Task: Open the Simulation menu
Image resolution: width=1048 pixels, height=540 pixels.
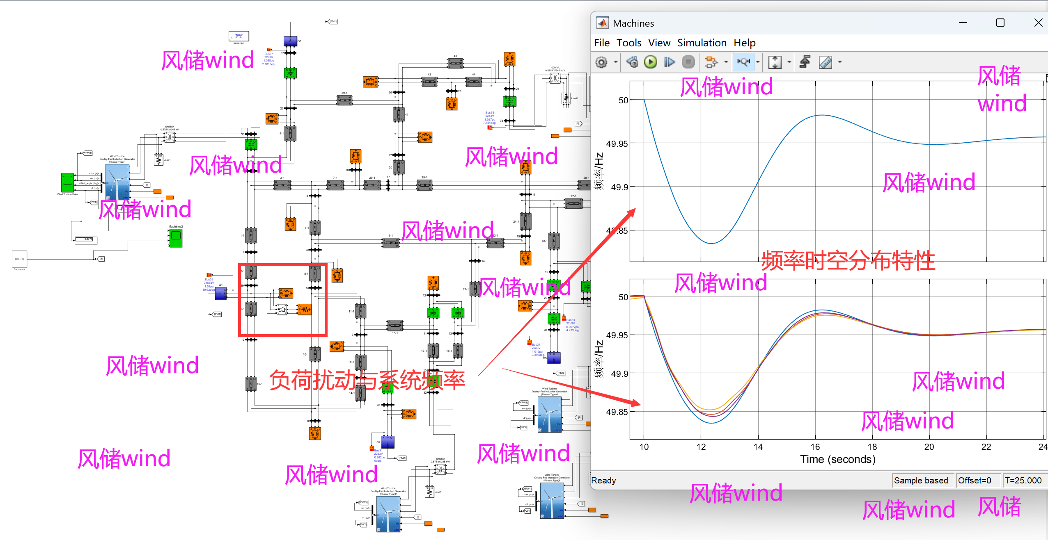Action: pos(702,43)
